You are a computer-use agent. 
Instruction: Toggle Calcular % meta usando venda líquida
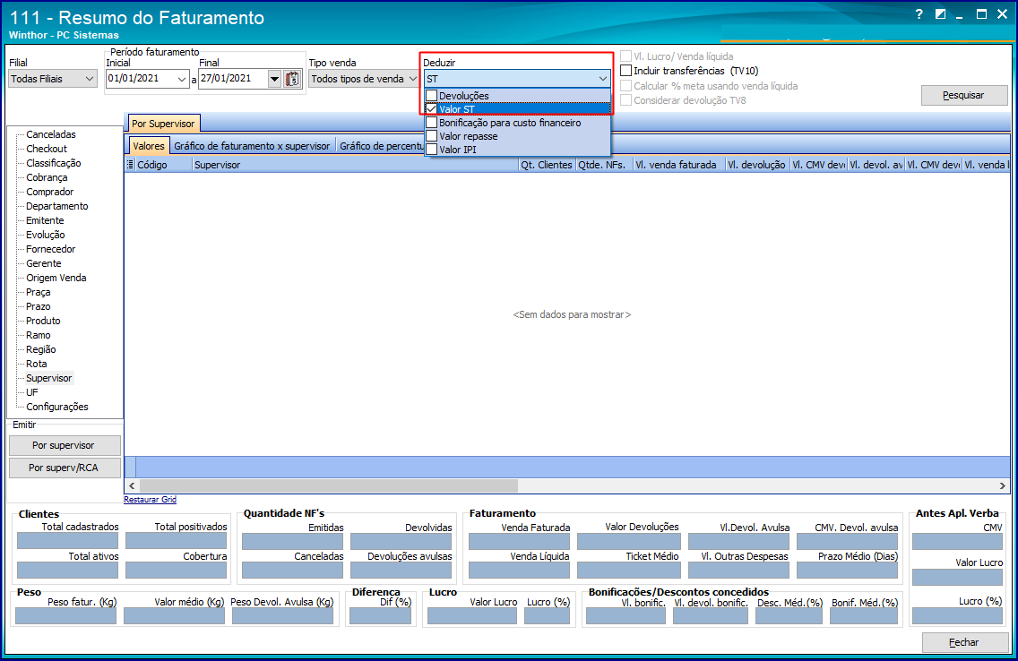click(625, 86)
